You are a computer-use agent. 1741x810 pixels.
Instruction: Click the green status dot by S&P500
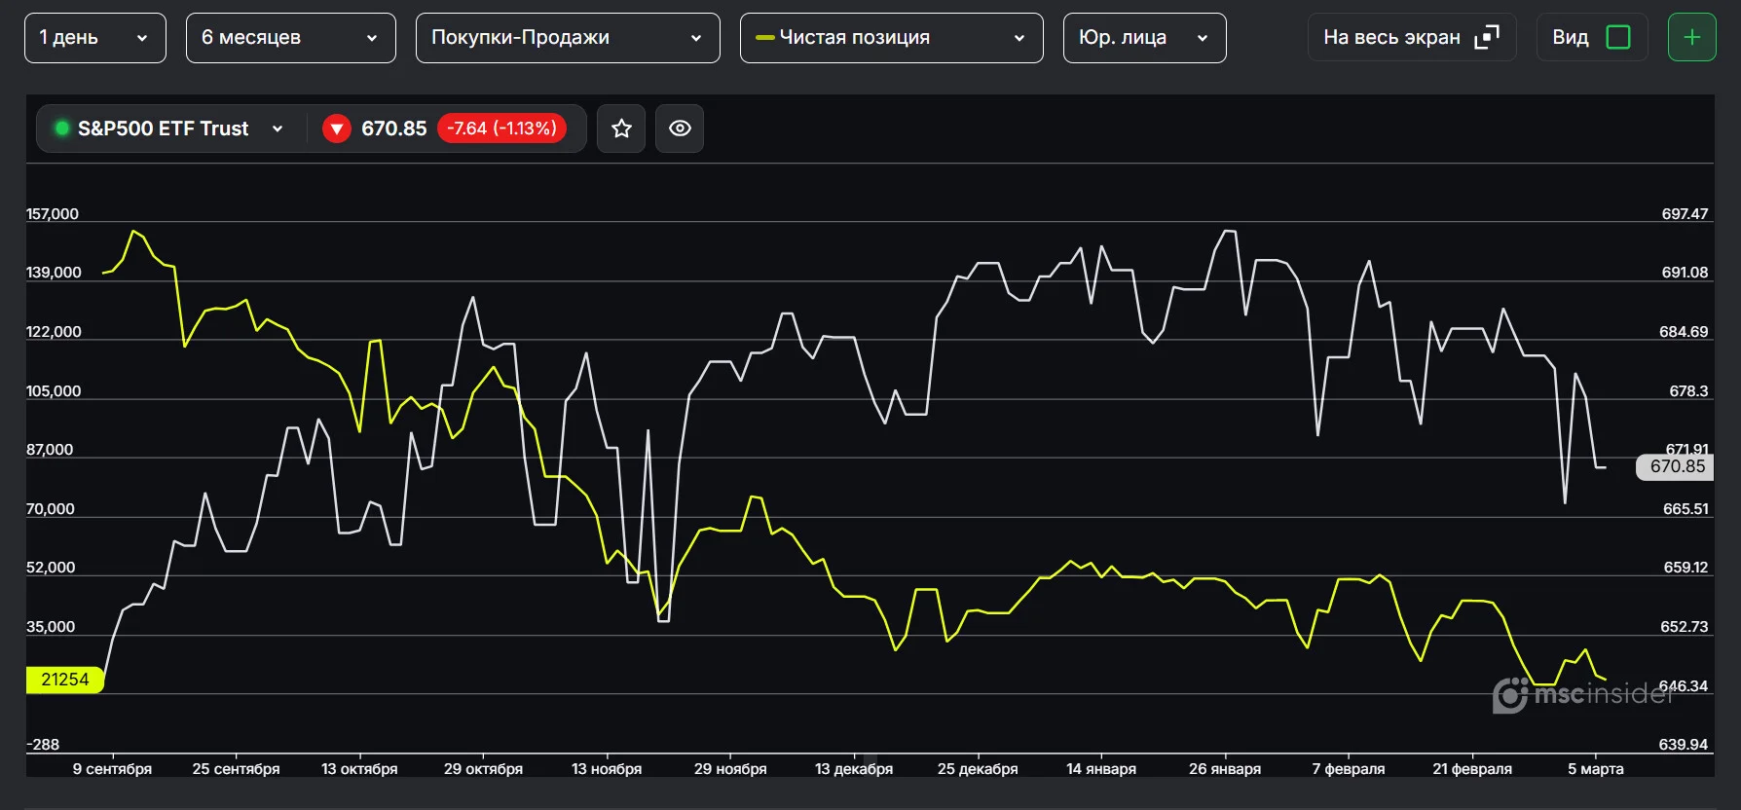62,128
